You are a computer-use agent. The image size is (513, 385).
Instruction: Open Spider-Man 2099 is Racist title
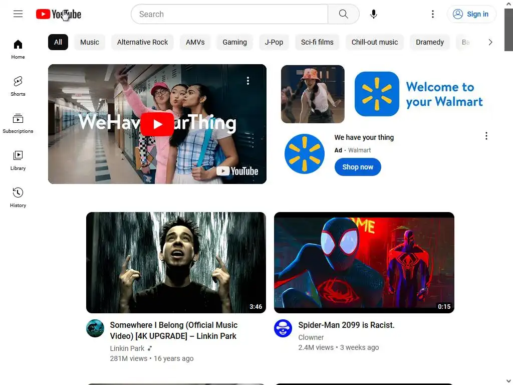pos(346,325)
